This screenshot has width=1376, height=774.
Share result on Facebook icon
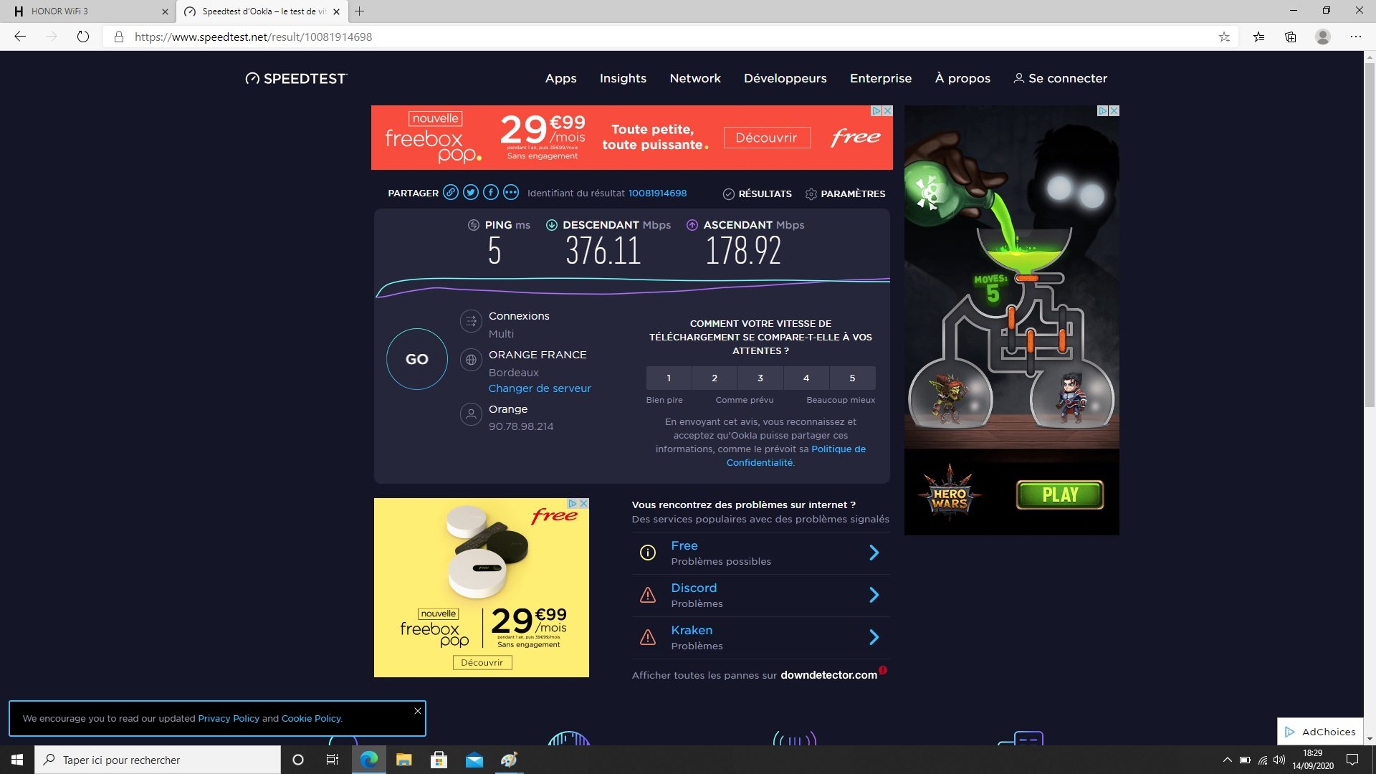pos(490,192)
